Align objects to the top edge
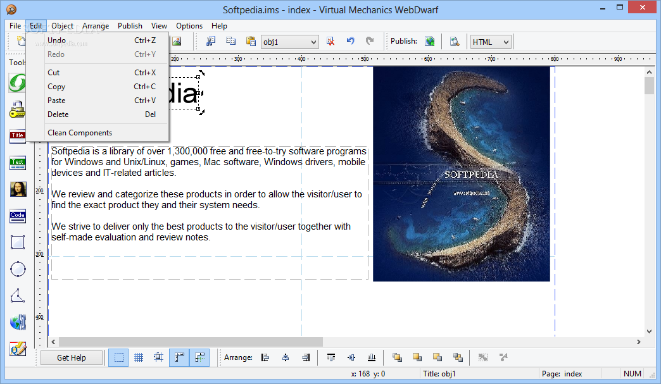661x384 pixels. pos(331,357)
